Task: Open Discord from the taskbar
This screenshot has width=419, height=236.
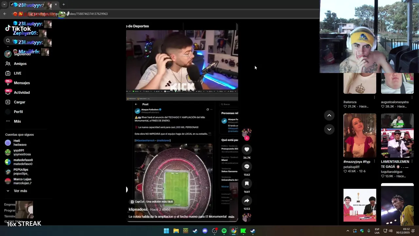Action: pyautogui.click(x=205, y=231)
